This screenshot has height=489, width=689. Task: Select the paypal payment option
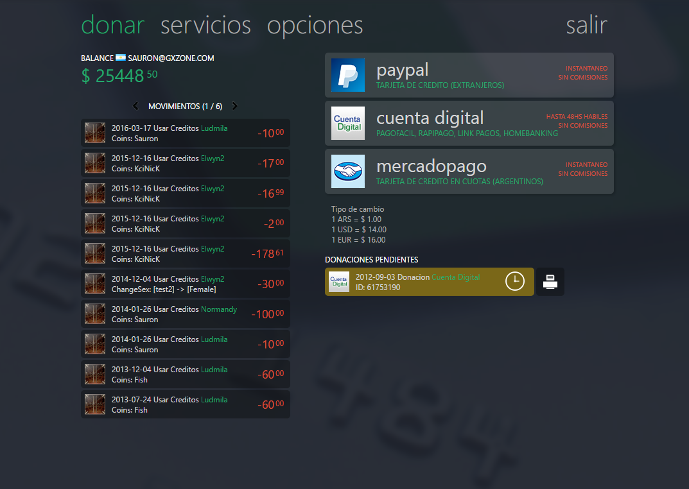469,75
